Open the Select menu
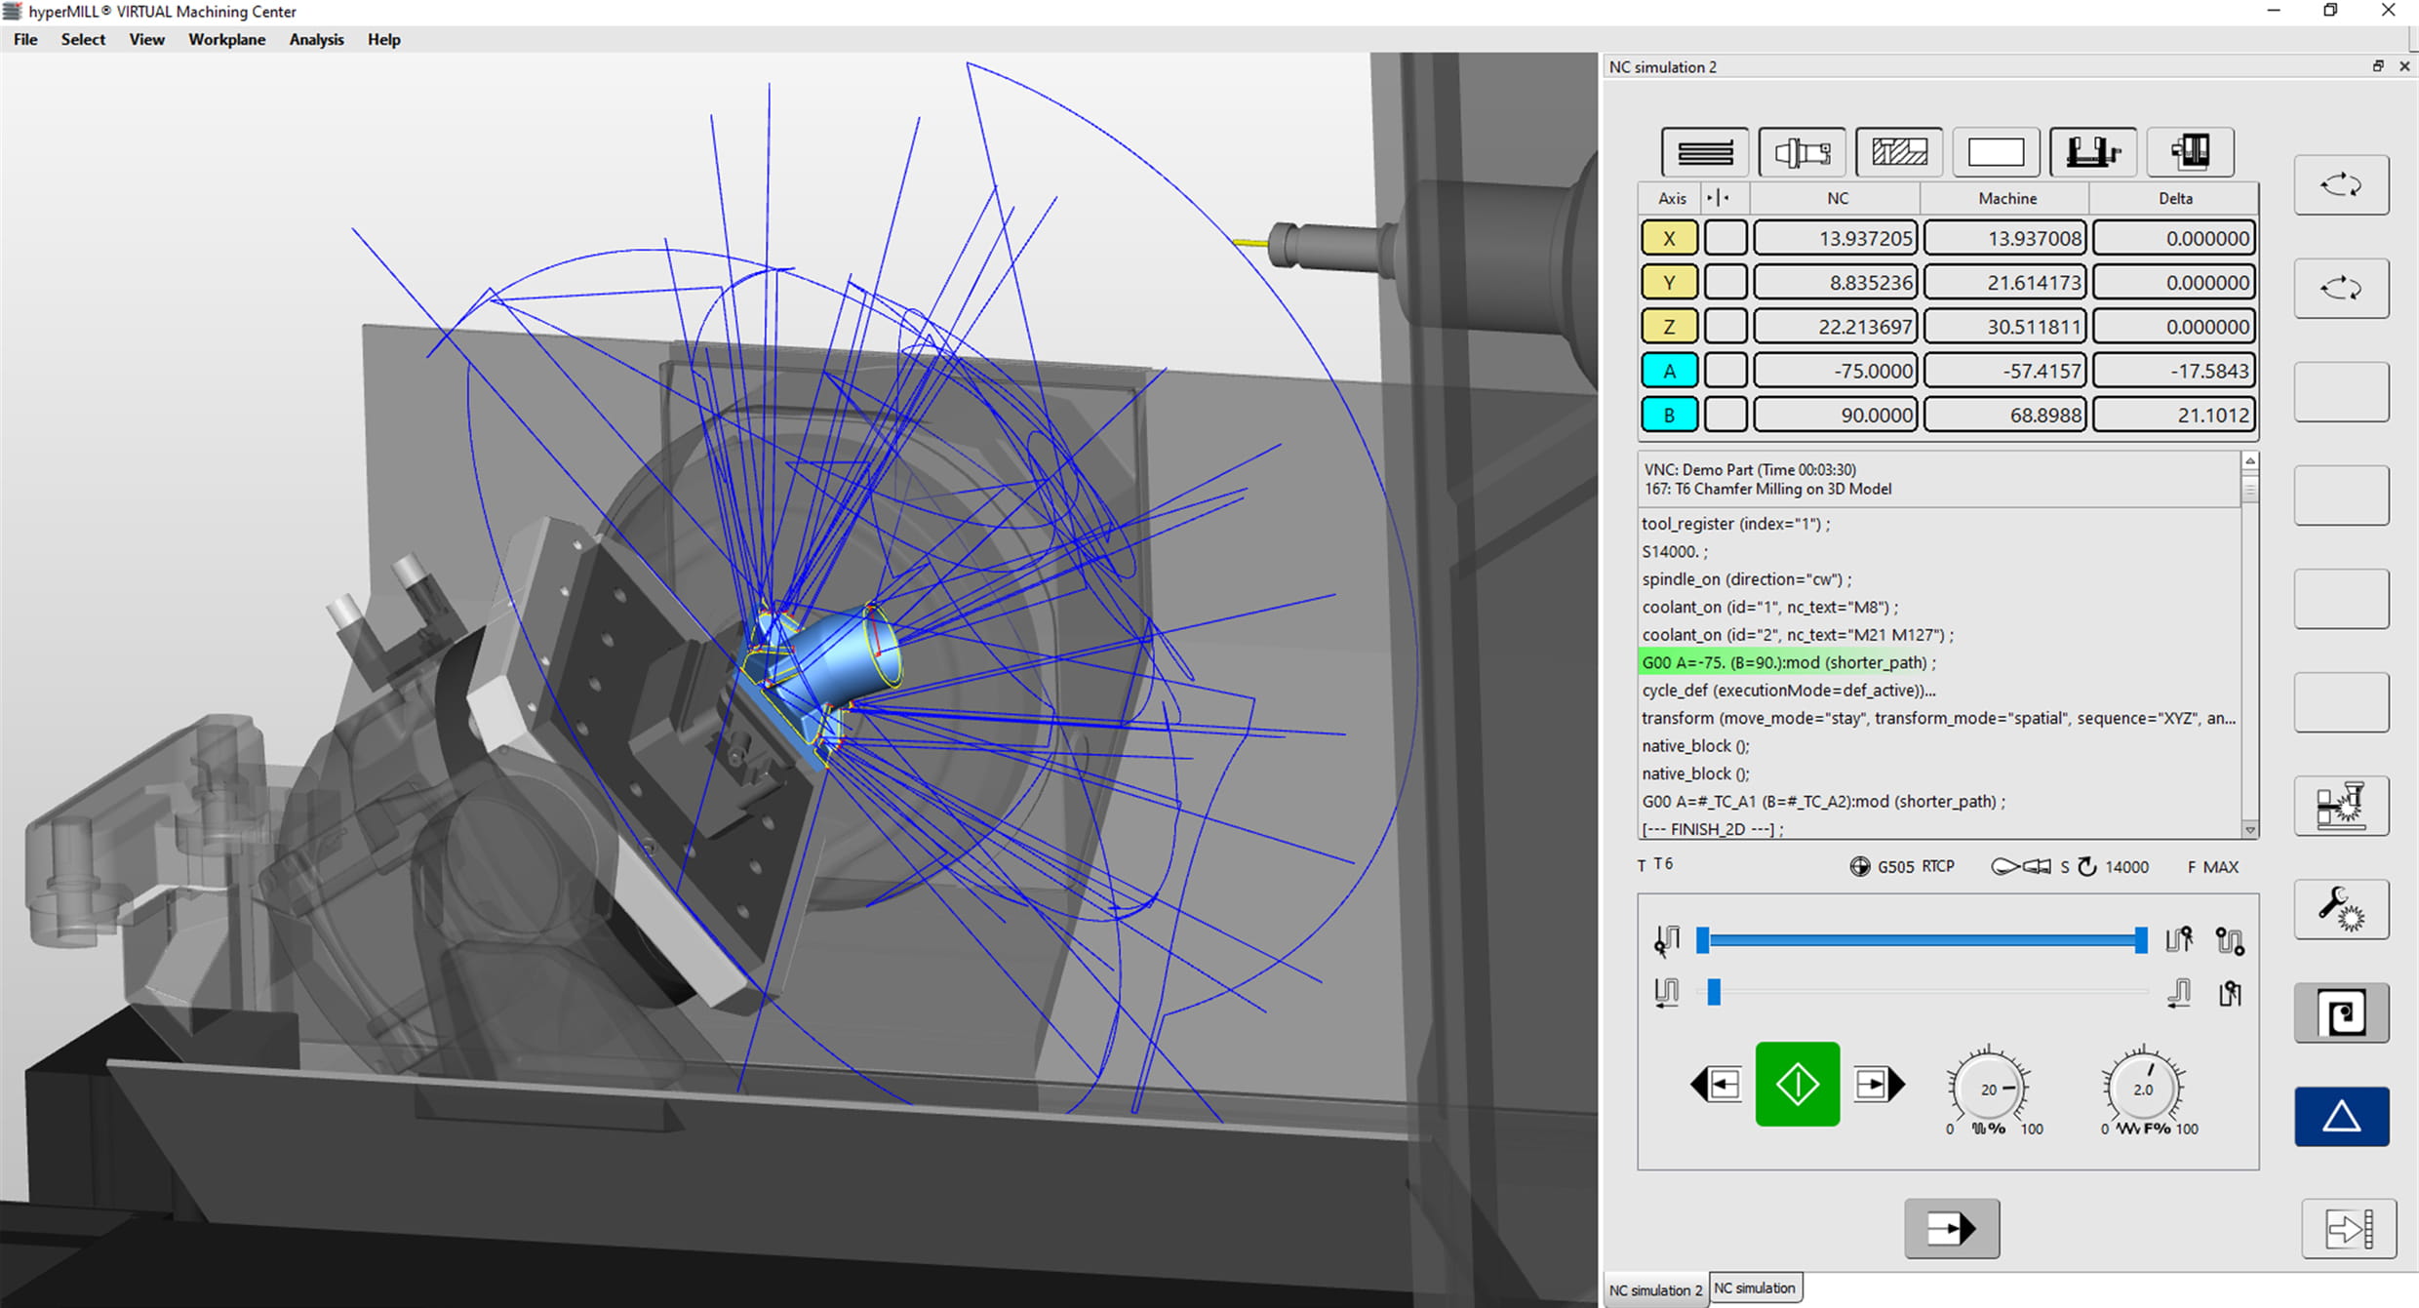Screen dimensions: 2419x1308 (83, 39)
